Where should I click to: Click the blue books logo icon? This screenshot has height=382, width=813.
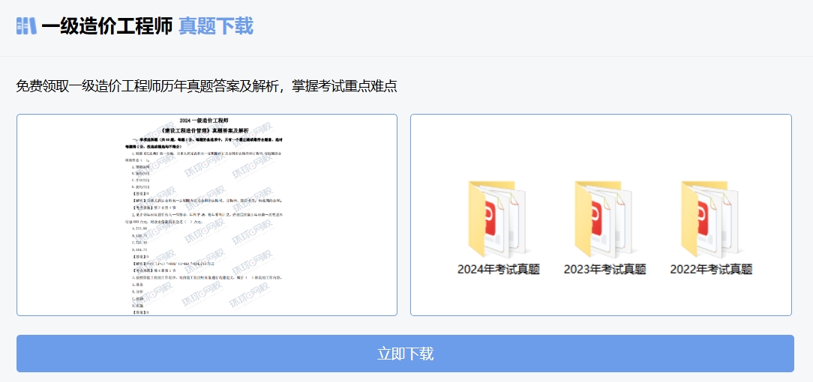click(26, 25)
